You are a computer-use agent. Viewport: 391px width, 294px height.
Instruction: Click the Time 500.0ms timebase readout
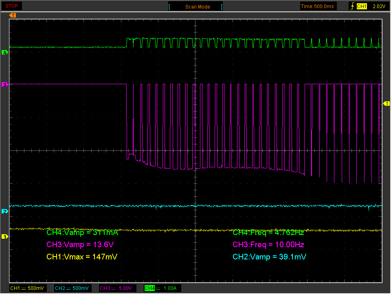(317, 7)
